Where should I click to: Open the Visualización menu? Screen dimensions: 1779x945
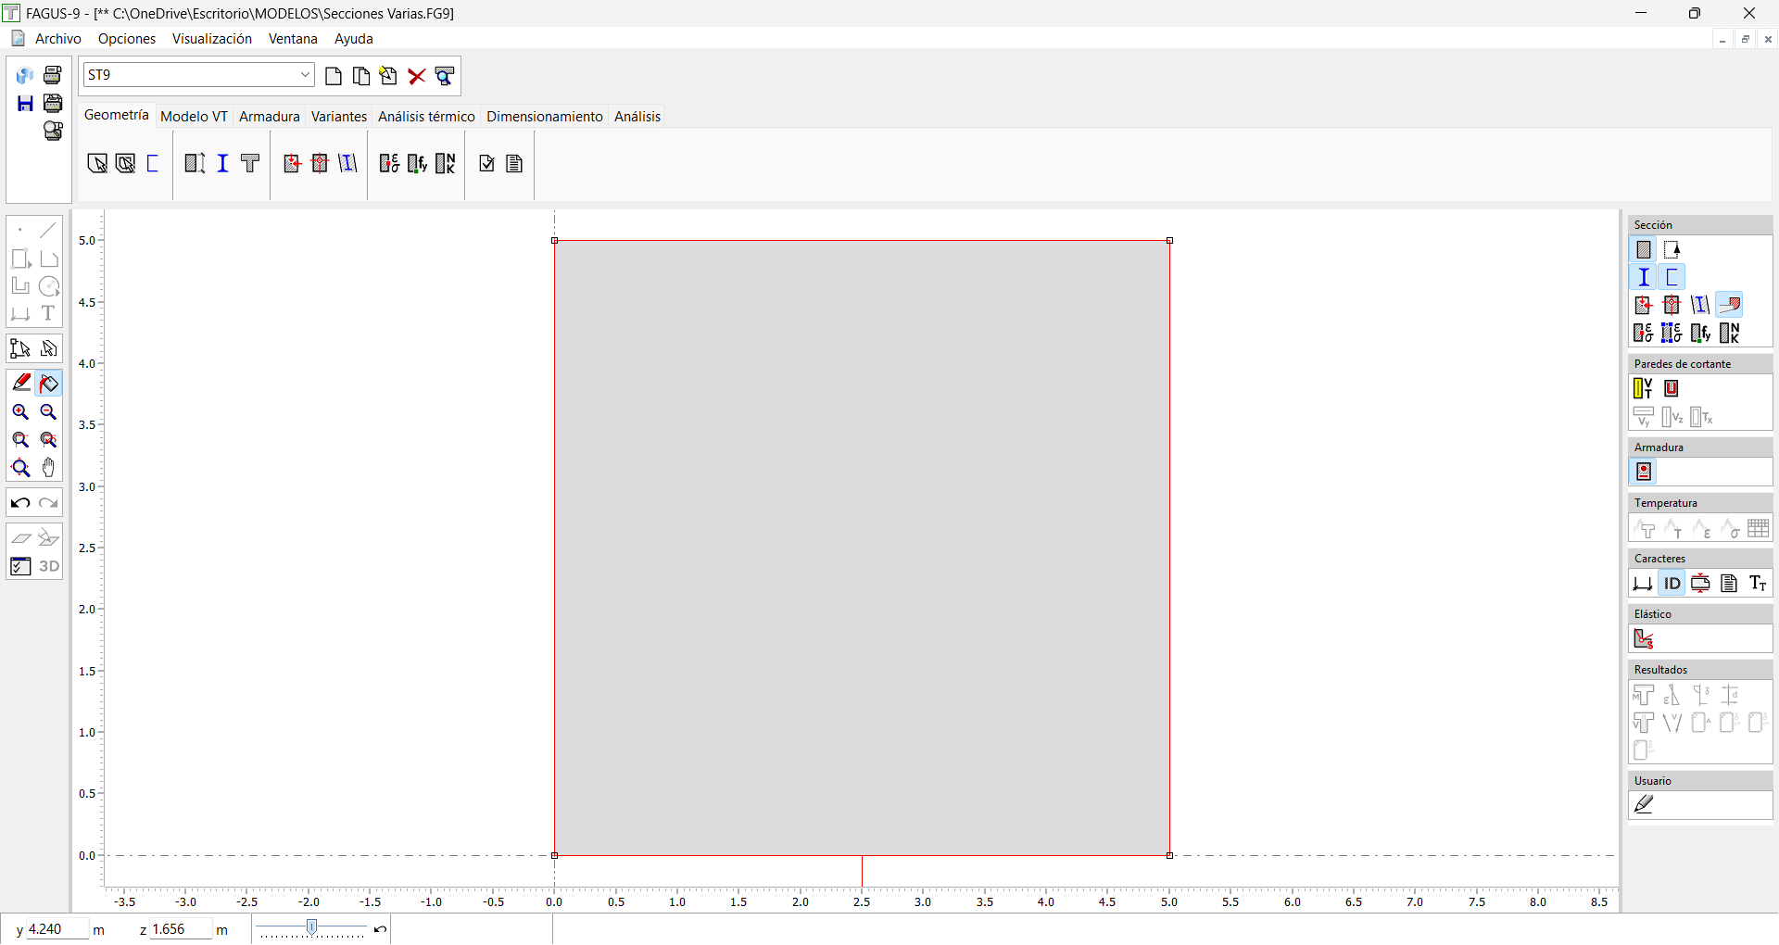coord(212,39)
